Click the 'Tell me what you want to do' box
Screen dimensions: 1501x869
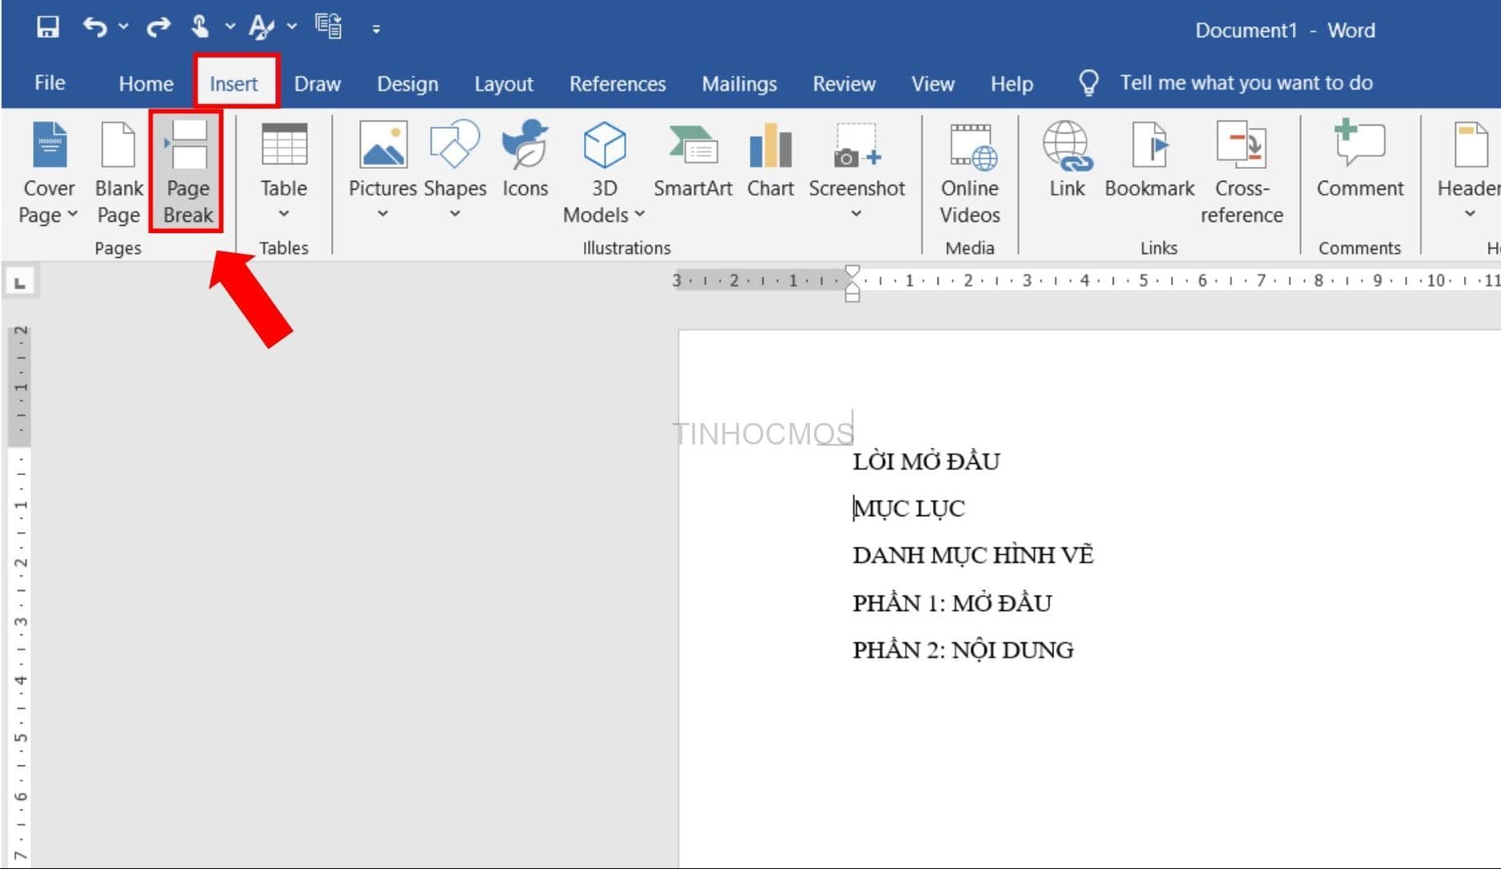(1246, 83)
